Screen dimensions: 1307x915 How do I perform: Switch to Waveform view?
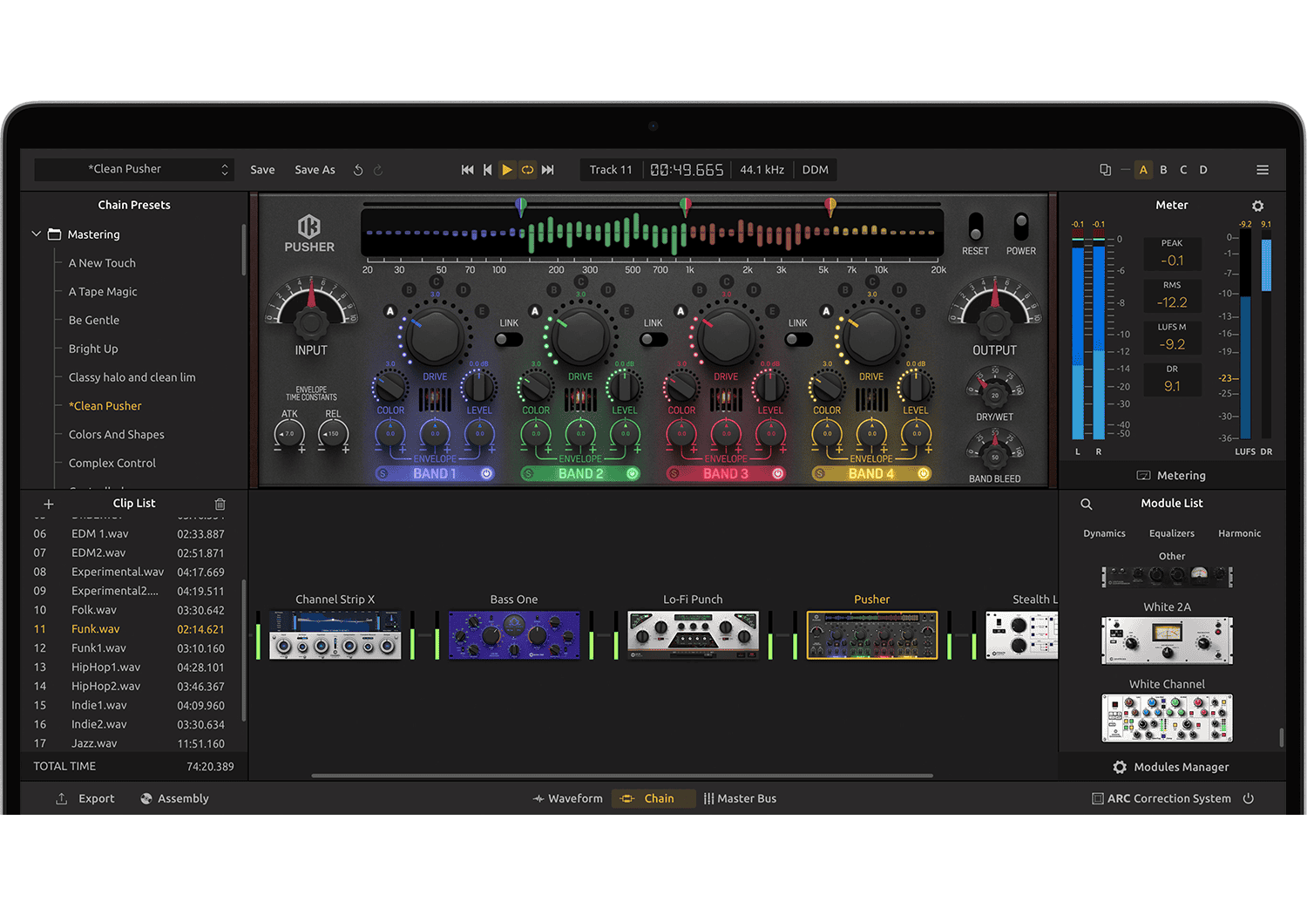(x=568, y=798)
